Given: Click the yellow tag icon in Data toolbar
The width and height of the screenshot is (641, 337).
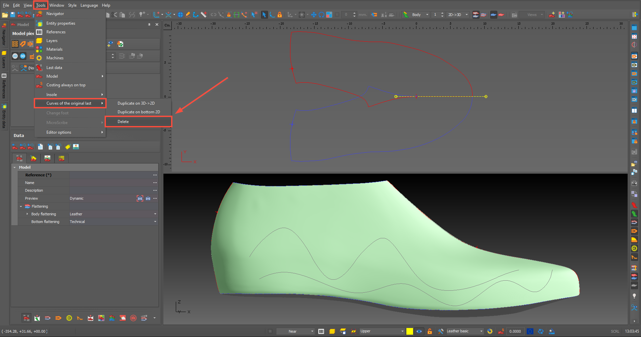Looking at the screenshot, I should [x=68, y=147].
